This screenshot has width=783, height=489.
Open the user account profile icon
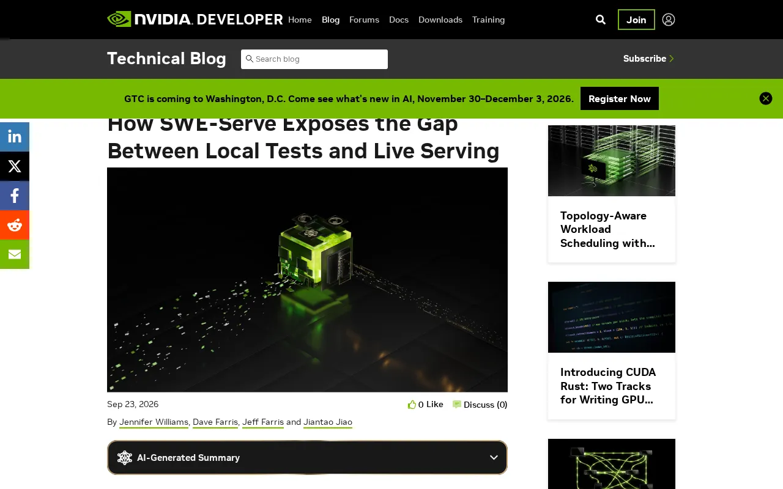coord(669,20)
